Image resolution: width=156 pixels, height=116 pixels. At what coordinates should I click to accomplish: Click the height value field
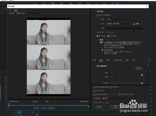(111, 77)
